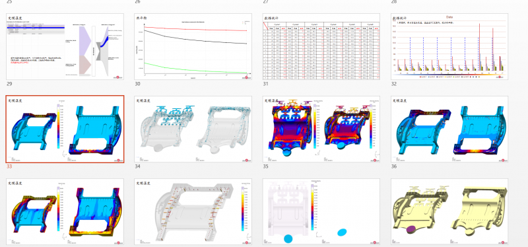Click the slide number 30 label
528x247 pixels.
pos(137,84)
